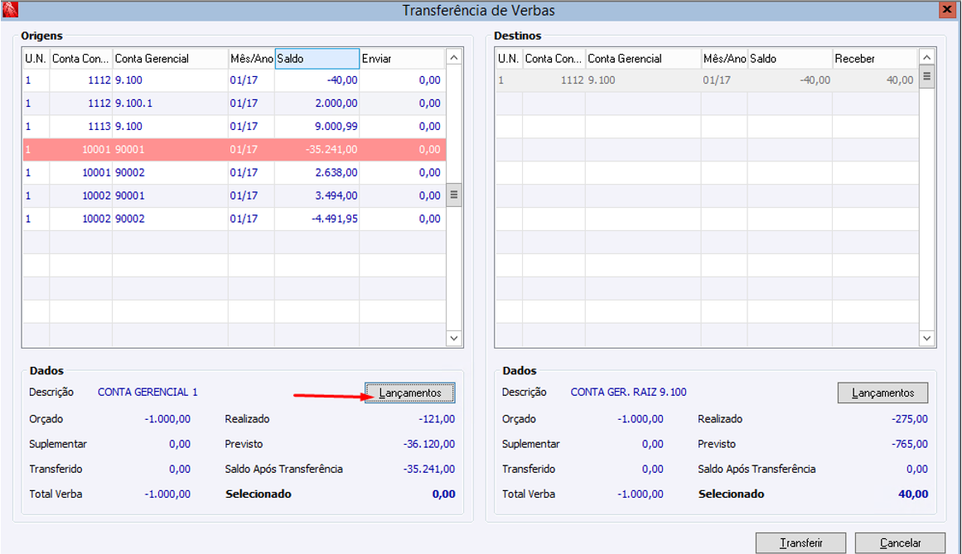Click description CONTA GERENCIAL 1
Screen dimensions: 962x554
pos(147,393)
